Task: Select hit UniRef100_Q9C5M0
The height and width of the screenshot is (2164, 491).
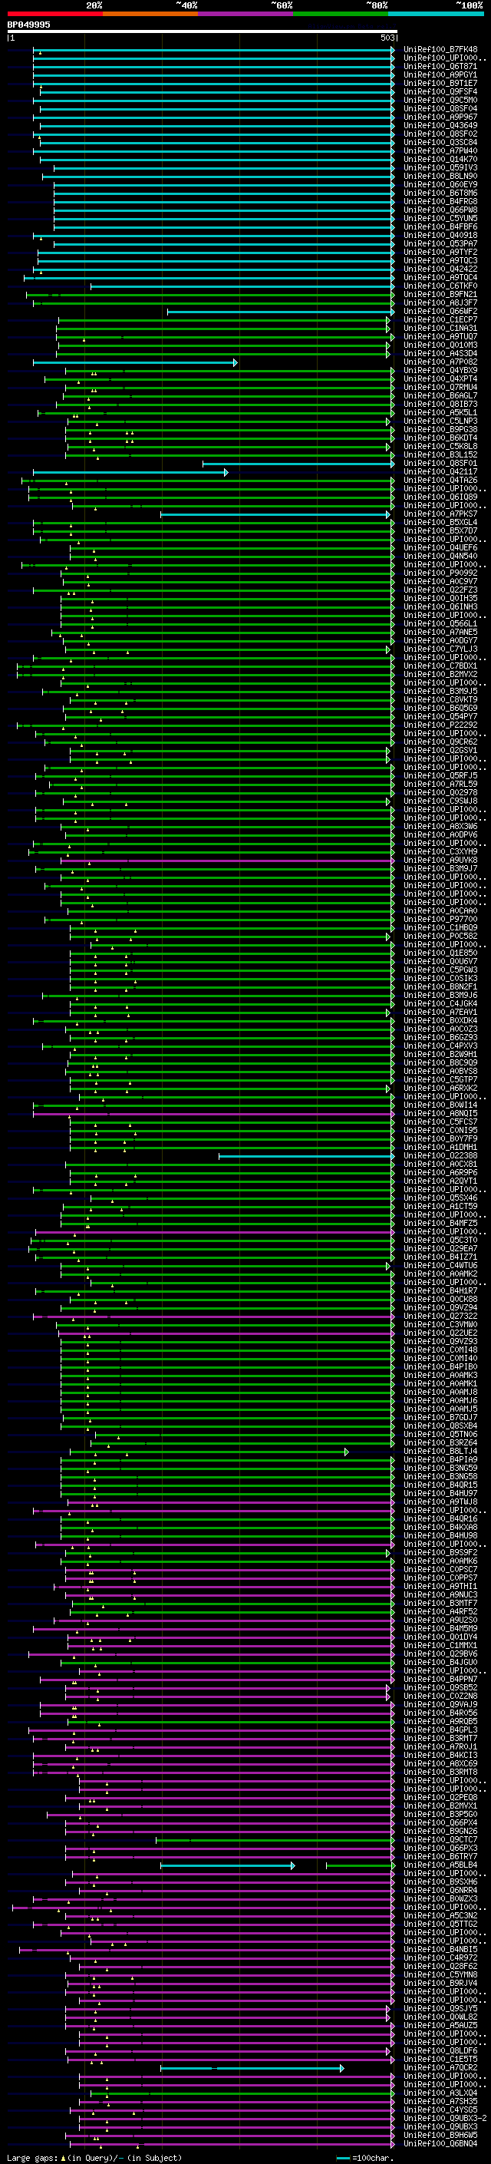Action: tap(440, 100)
